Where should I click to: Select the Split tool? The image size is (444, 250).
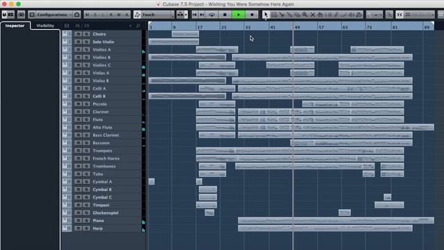point(282,15)
